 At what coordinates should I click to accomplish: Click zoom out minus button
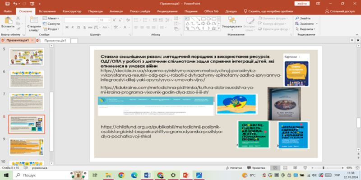click(x=312, y=168)
